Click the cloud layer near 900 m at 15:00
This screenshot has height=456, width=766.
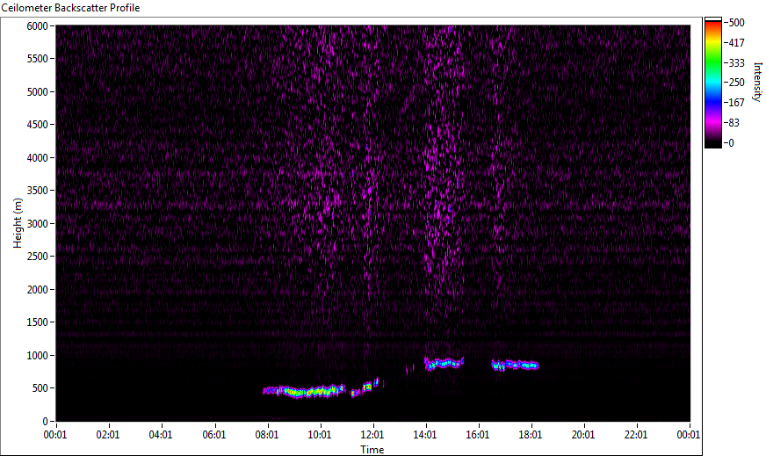[444, 364]
